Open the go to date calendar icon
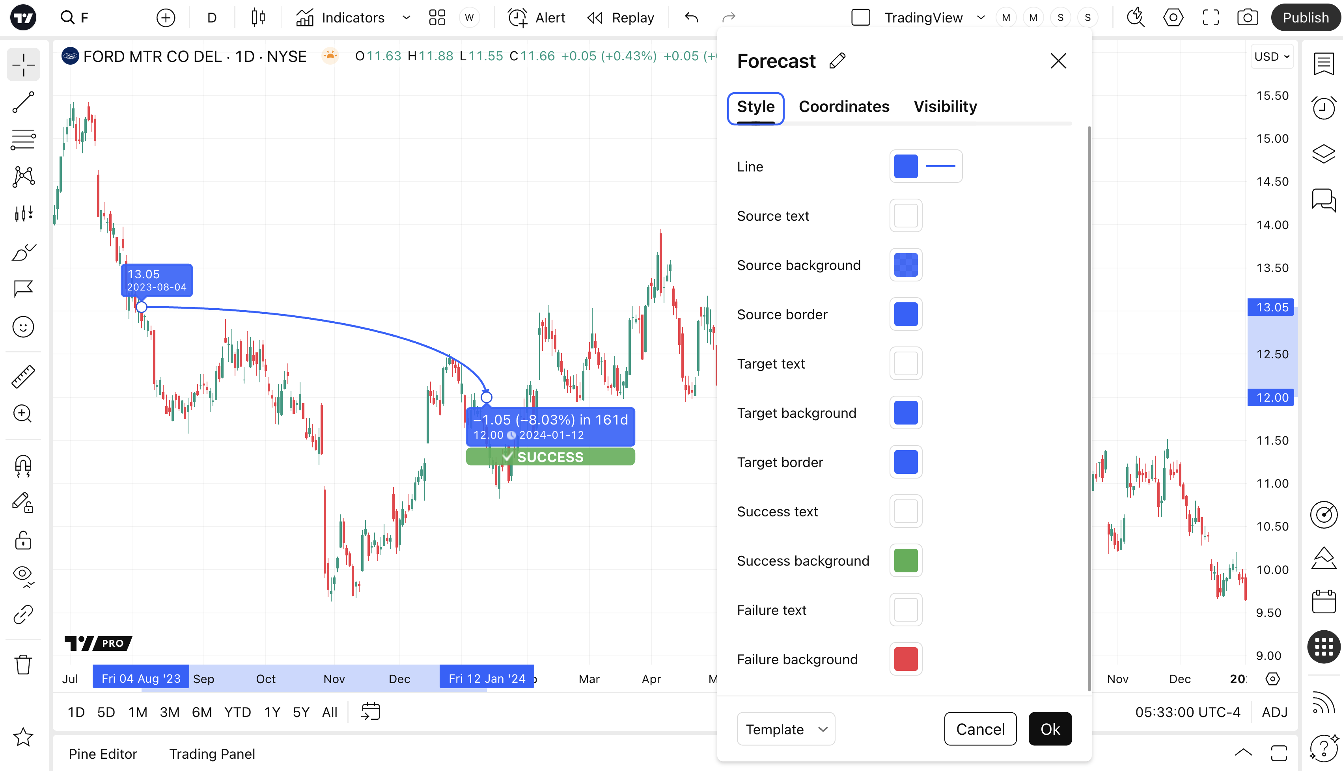 point(371,712)
